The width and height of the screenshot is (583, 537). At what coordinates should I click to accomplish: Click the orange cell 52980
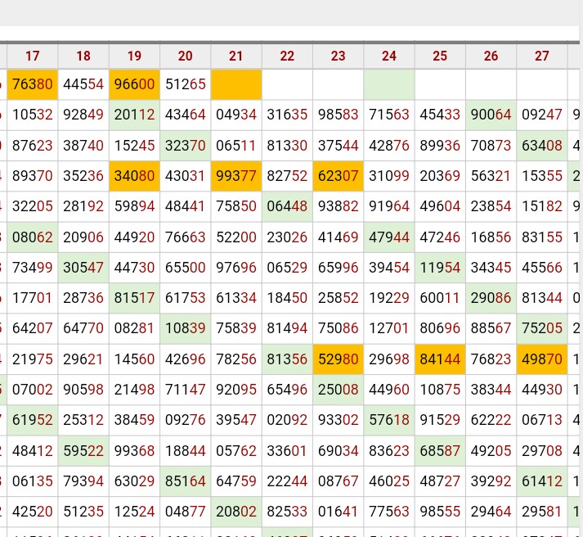point(338,359)
